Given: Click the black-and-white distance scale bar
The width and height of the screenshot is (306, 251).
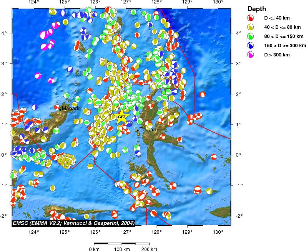Looking at the screenshot, I should pyautogui.click(x=122, y=243).
